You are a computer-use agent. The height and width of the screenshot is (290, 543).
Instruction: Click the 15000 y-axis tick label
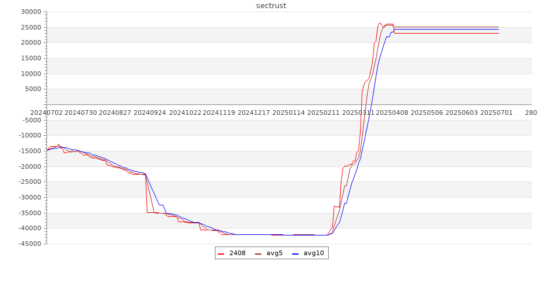point(30,59)
